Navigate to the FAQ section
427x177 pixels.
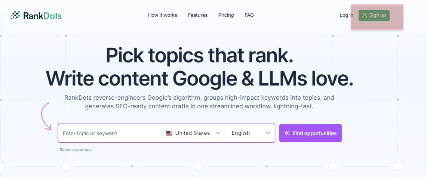coord(249,15)
